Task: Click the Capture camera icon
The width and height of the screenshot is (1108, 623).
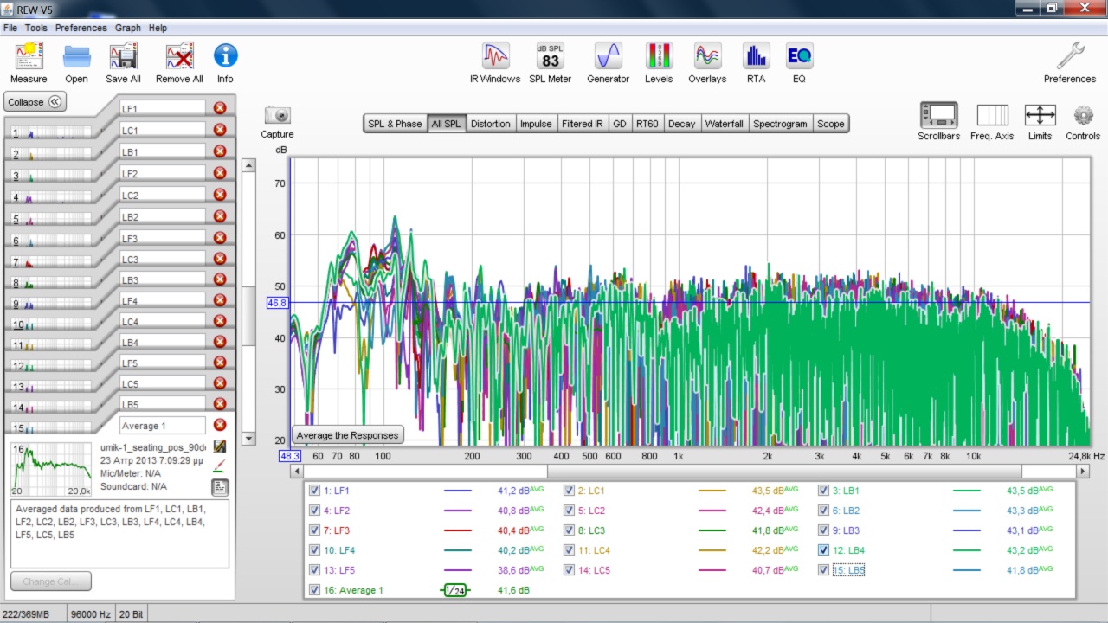Action: (x=277, y=115)
